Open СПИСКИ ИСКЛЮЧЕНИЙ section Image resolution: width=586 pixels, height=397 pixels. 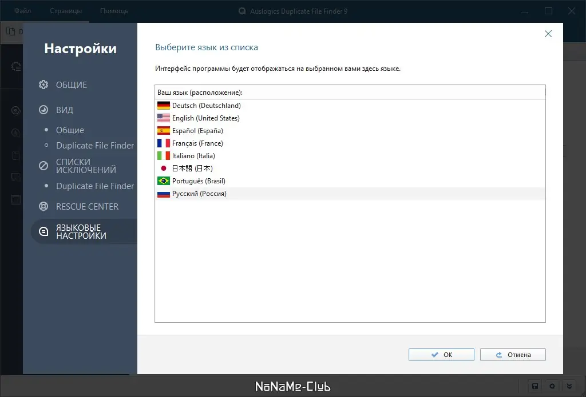pyautogui.click(x=86, y=166)
